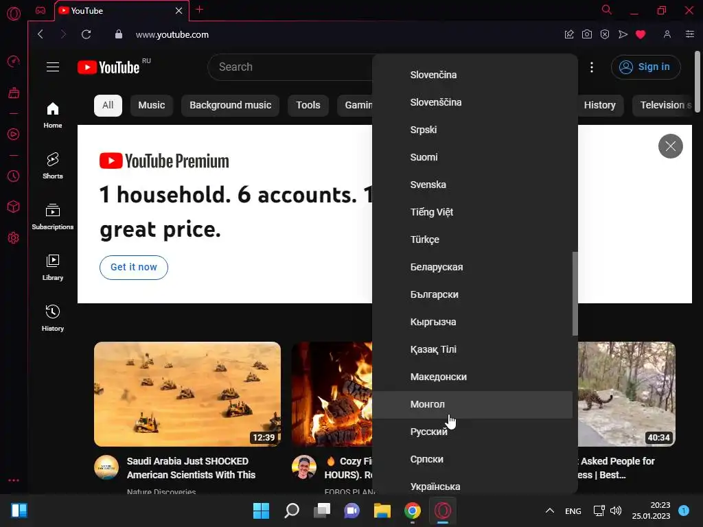The height and width of the screenshot is (527, 703).
Task: Choose Русский language
Action: [x=472, y=432]
